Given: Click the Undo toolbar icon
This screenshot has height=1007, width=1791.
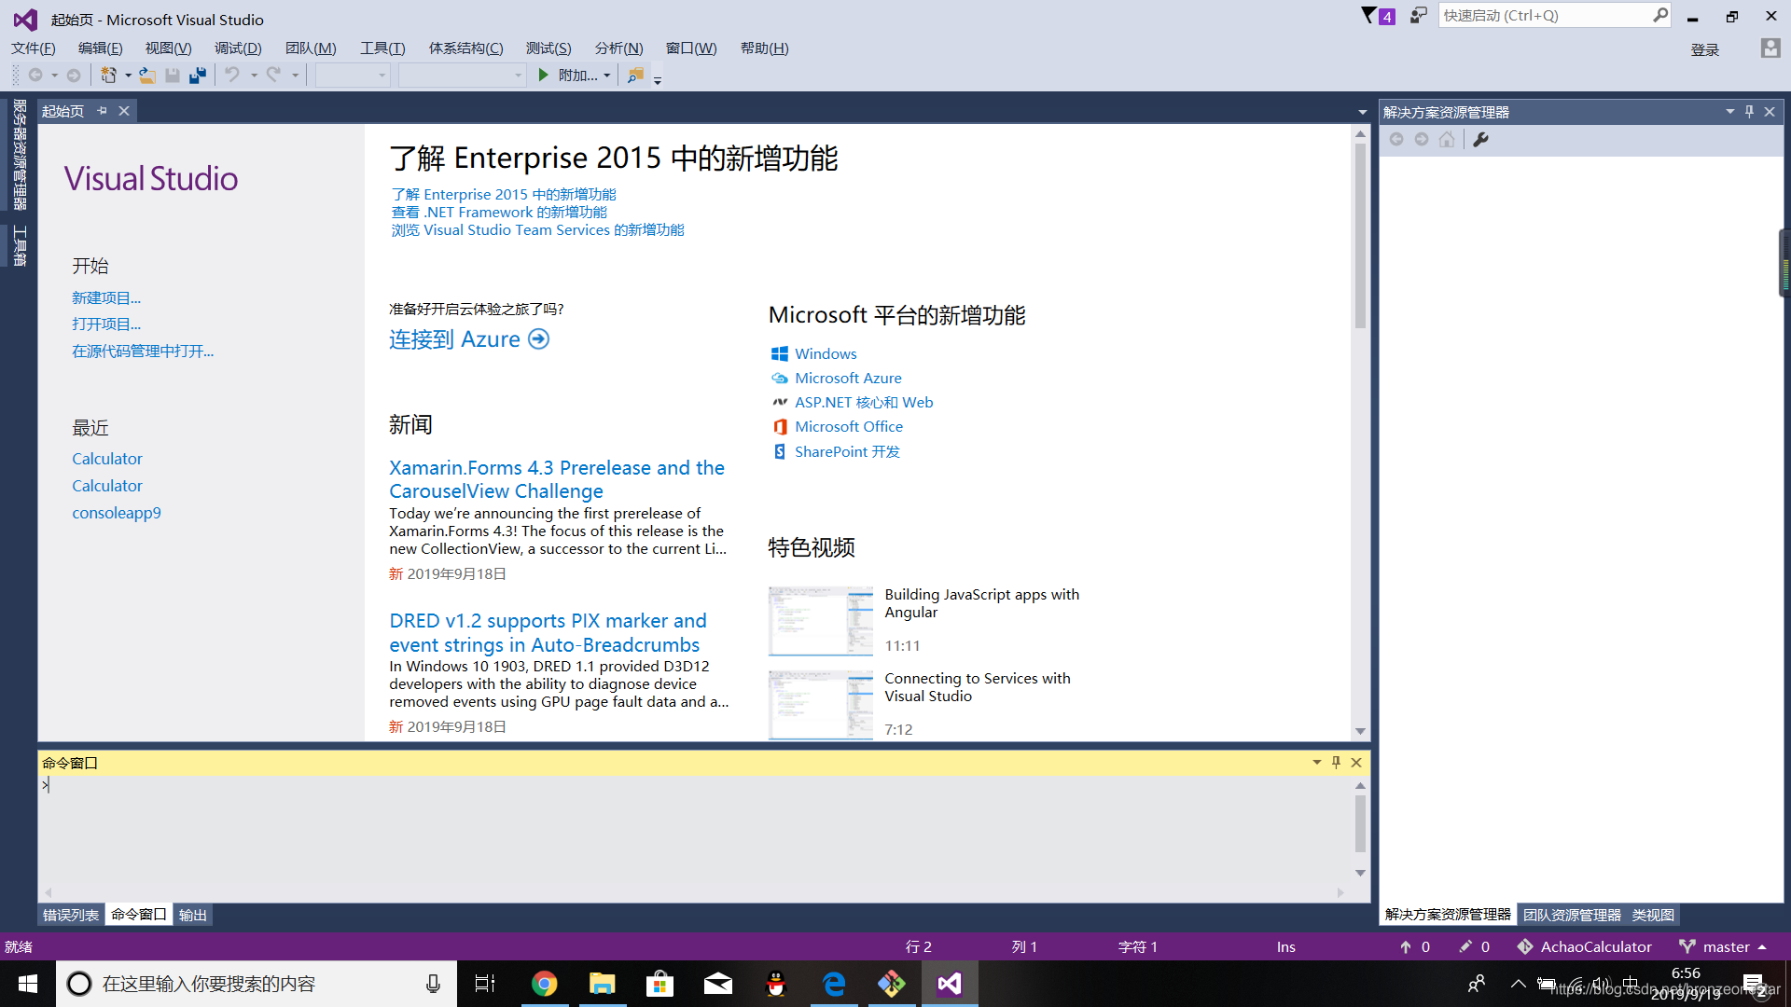Looking at the screenshot, I should [x=229, y=76].
